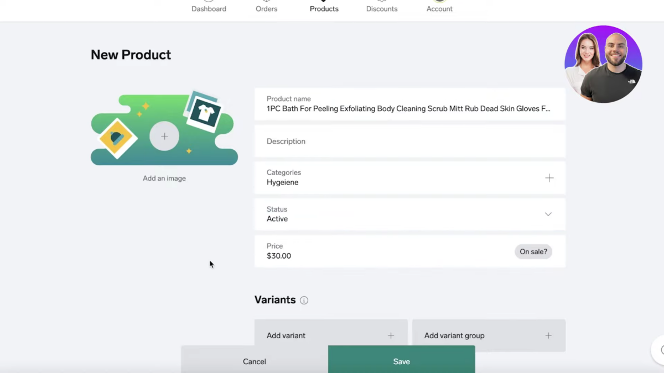664x373 pixels.
Task: Switch to the Orders tab
Action: click(x=266, y=8)
